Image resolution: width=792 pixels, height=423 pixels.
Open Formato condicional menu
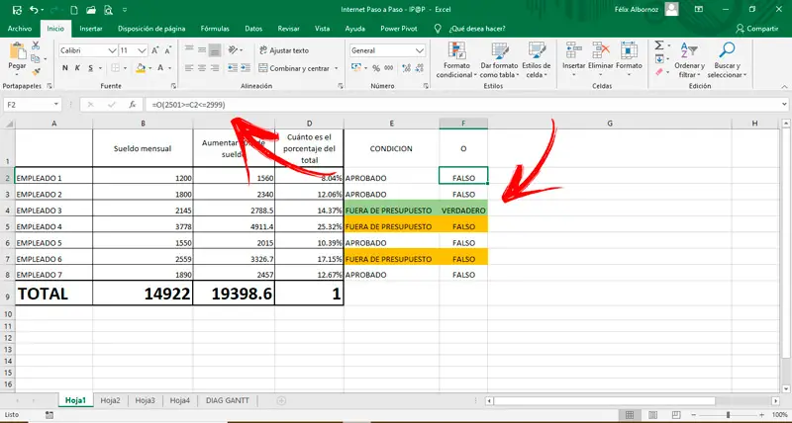[x=454, y=61]
